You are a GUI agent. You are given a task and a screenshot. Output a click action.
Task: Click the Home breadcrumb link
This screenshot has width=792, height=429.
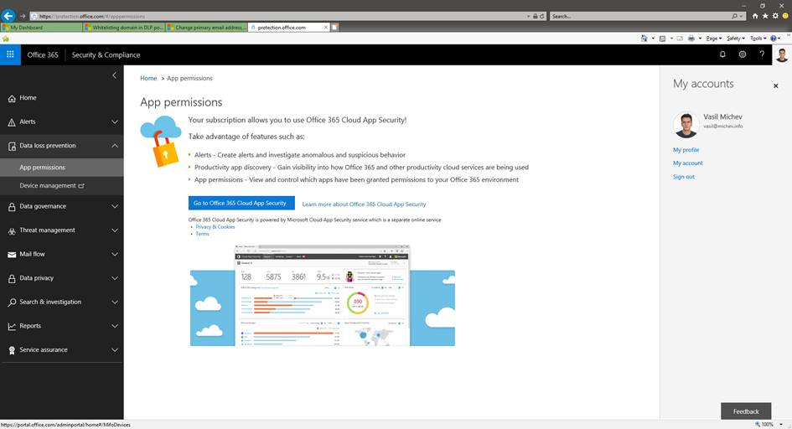(148, 78)
